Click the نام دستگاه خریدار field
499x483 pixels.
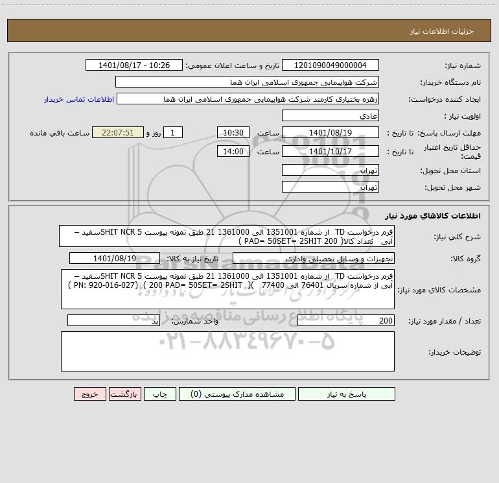point(247,82)
